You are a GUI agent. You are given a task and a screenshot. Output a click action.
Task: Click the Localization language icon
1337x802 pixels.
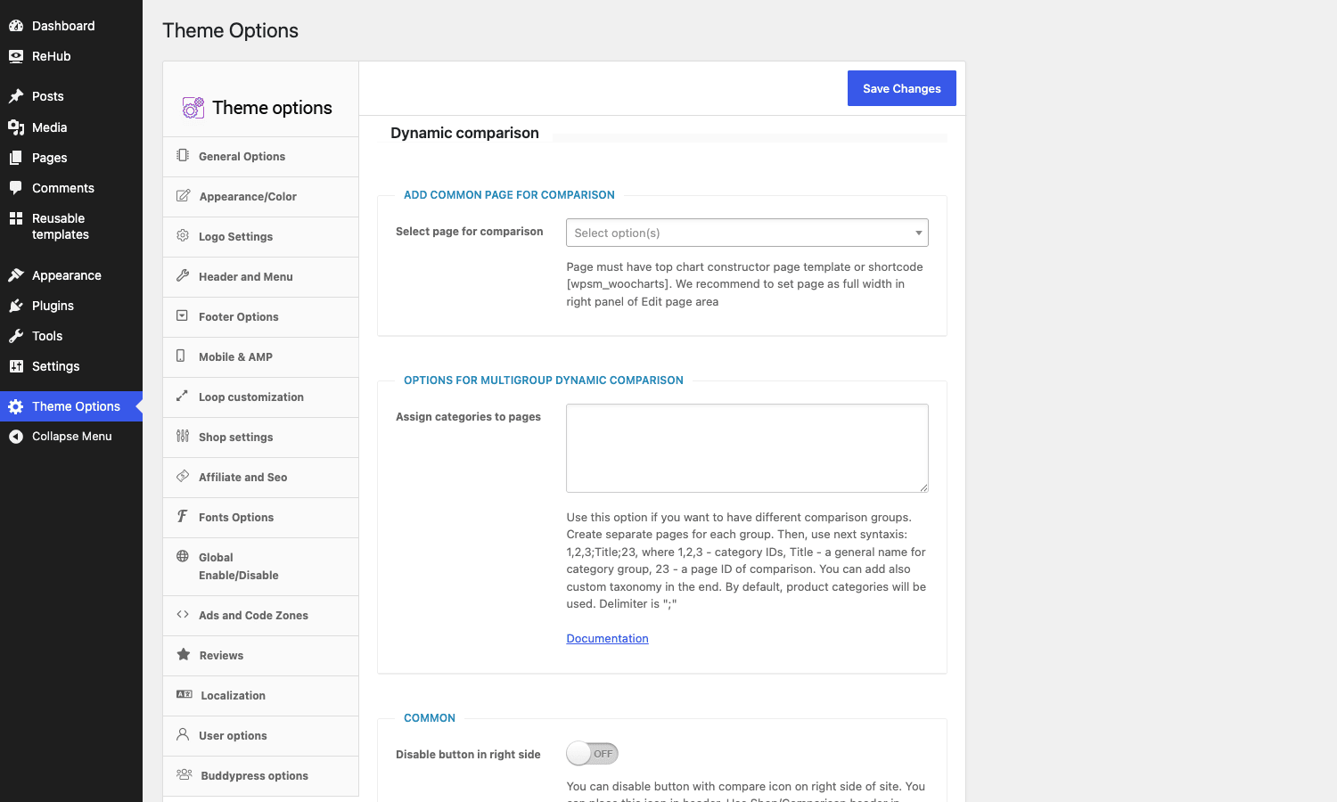point(185,694)
